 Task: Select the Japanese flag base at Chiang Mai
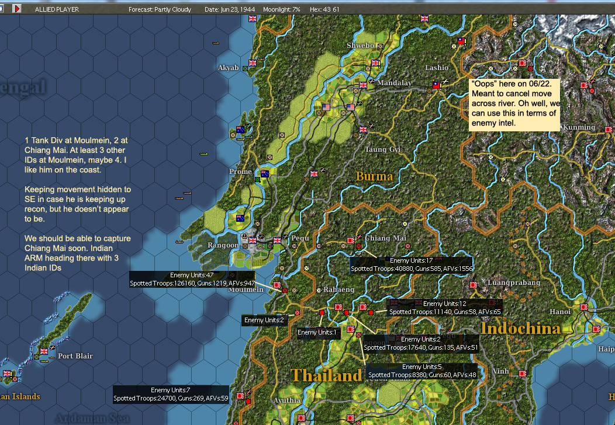coord(351,240)
